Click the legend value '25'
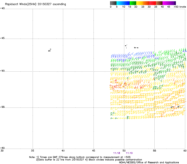 tap(143, 7)
